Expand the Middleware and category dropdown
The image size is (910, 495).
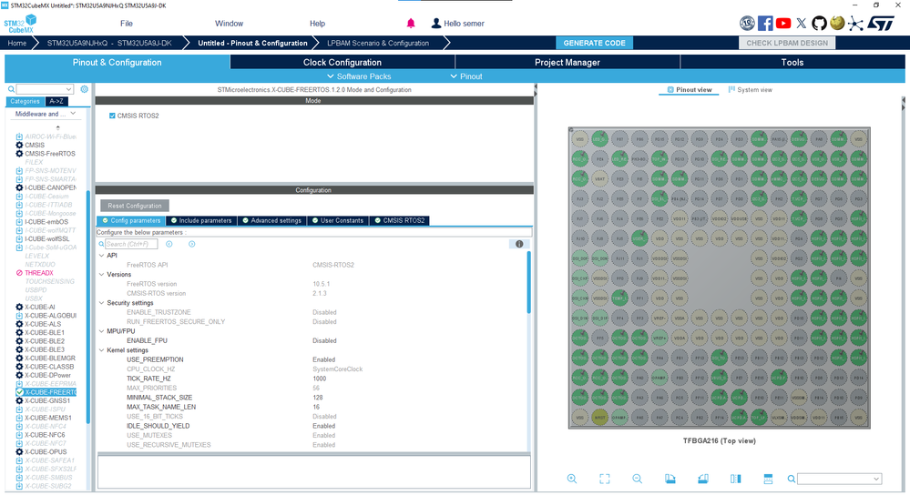click(46, 114)
